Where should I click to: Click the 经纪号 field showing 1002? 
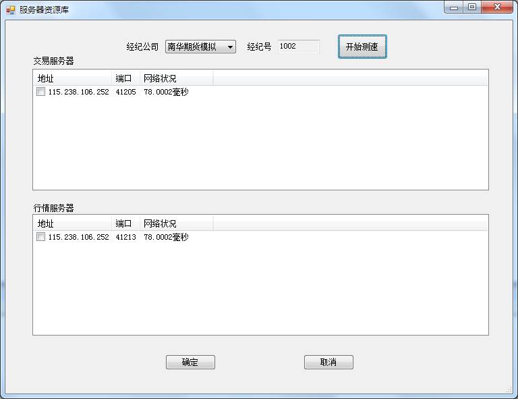pos(298,47)
